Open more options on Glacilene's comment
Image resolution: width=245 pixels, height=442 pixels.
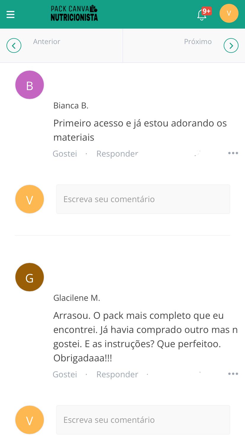pos(233,374)
